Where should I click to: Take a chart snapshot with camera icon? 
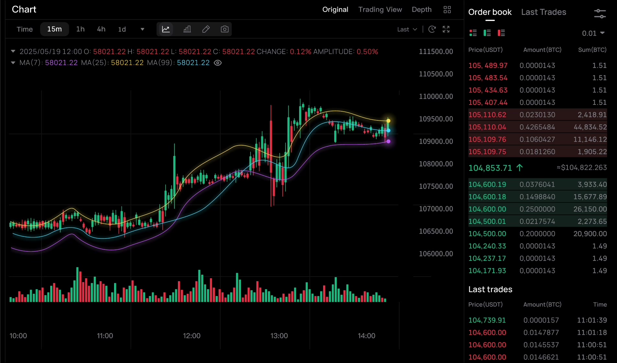point(225,29)
